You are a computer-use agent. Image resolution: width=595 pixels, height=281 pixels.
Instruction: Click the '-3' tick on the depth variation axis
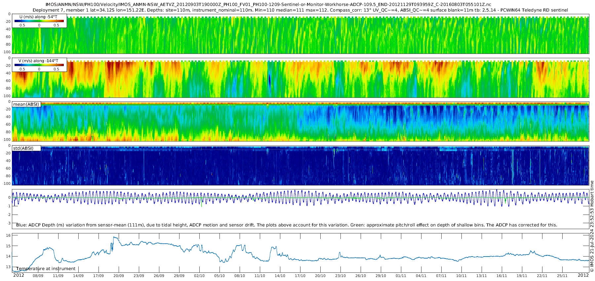pos(9,223)
